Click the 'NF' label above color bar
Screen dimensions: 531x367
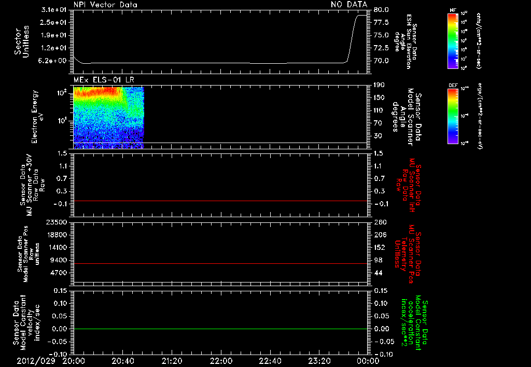click(x=453, y=10)
